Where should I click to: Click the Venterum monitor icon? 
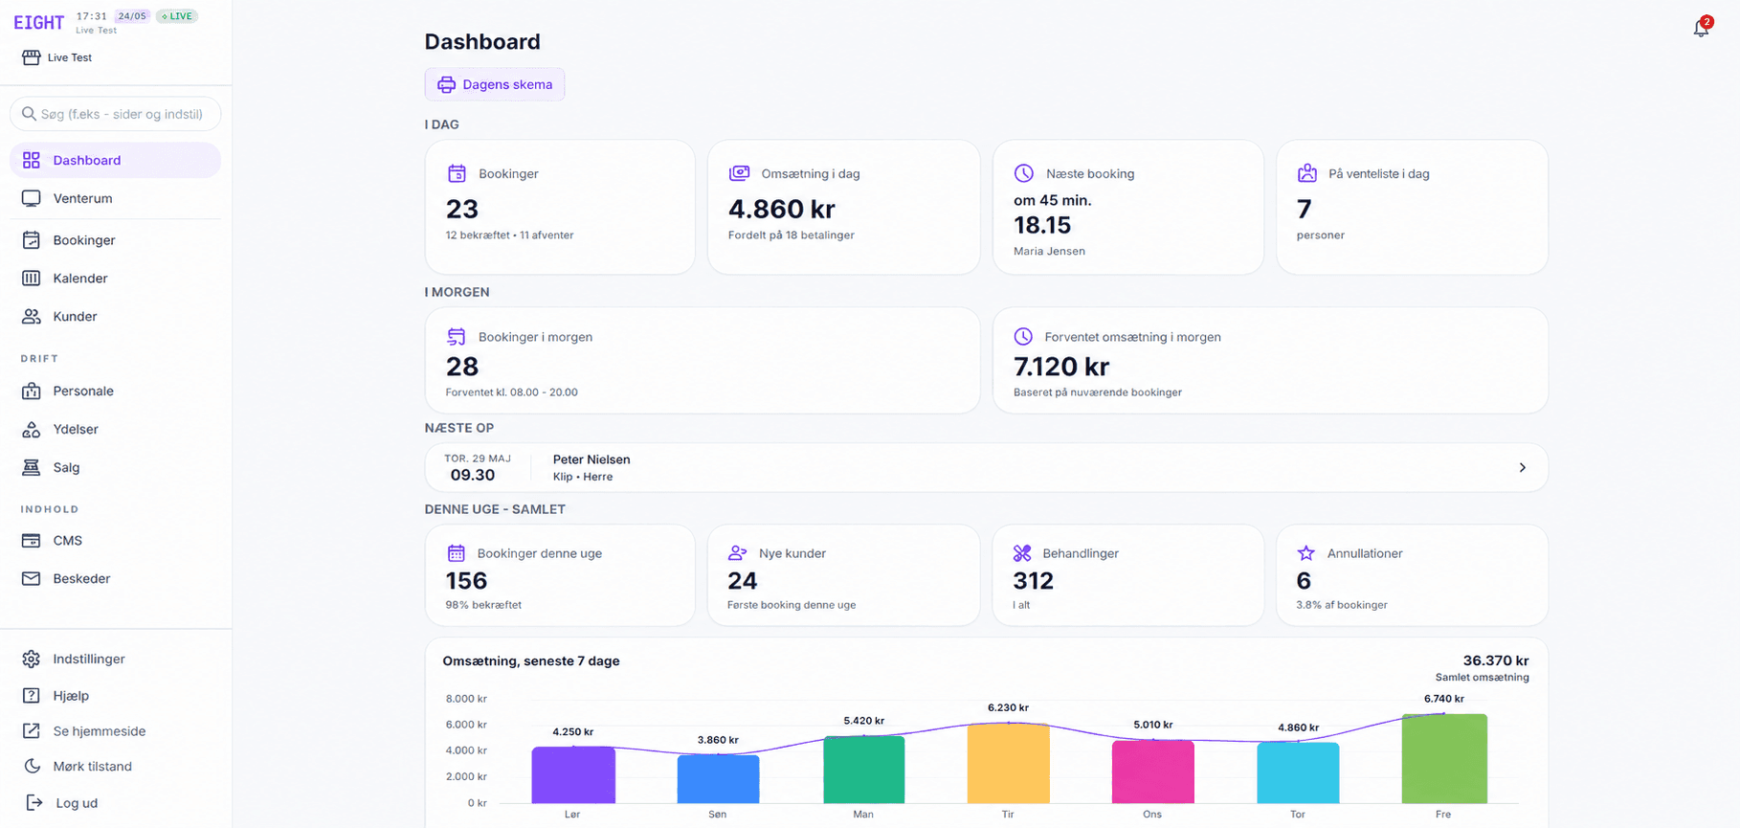tap(32, 198)
